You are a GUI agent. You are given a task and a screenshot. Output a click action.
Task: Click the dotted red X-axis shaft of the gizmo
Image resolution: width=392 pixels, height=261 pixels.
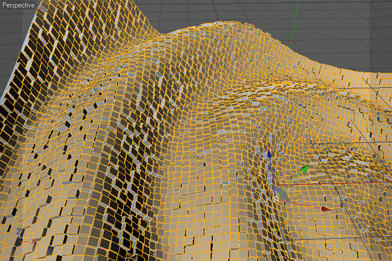(x=300, y=204)
